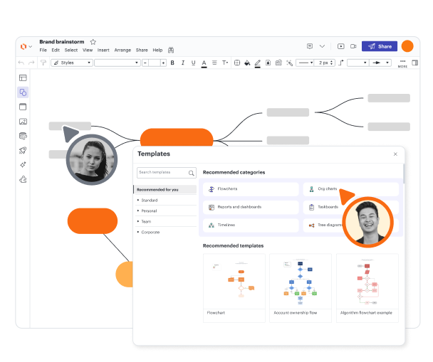Click the rocket icon in left sidebar
Viewport: 433px width, 362px height.
(23, 150)
